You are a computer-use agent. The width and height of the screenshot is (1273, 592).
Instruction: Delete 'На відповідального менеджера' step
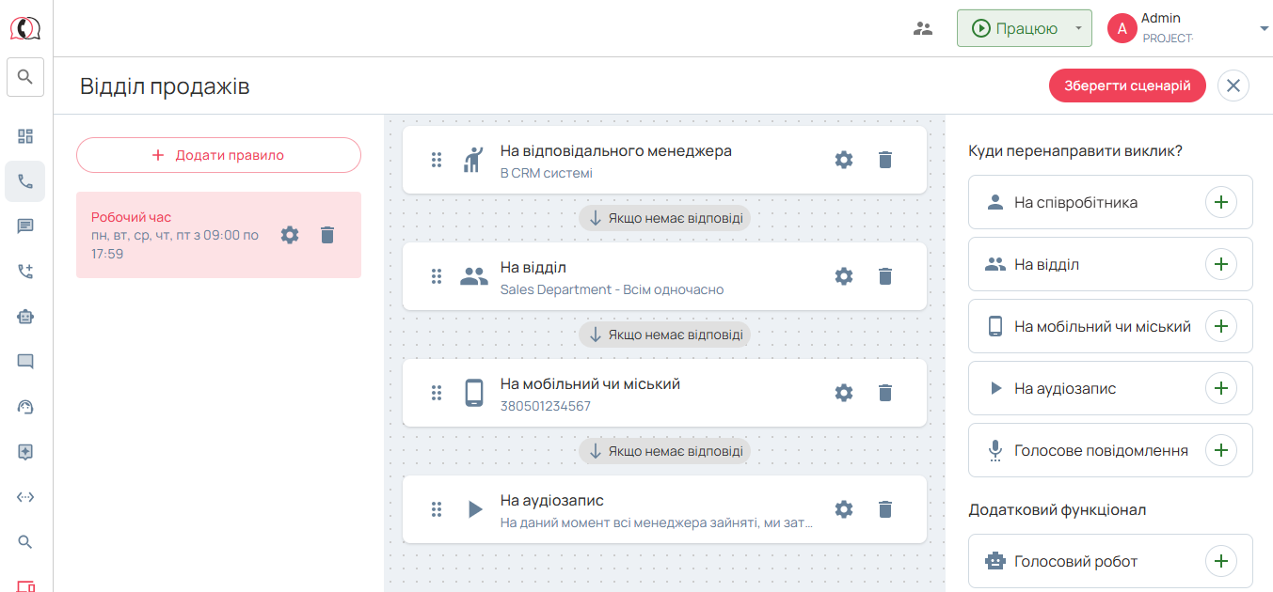click(x=884, y=160)
